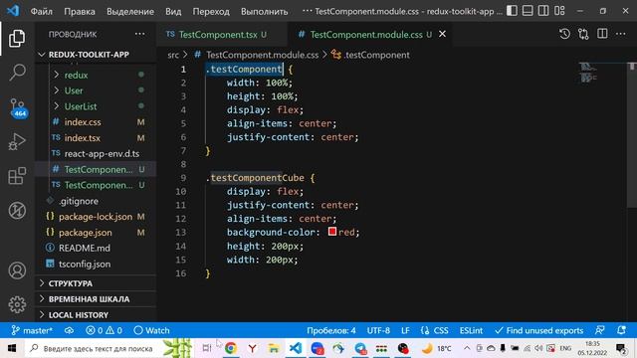The image size is (637, 358).
Task: Select encoding UTF-8 in status bar
Action: (x=378, y=330)
